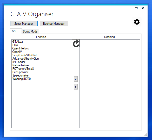The width and height of the screenshot is (152, 140).
Task: Open the Script Manager
Action: [x=24, y=24]
